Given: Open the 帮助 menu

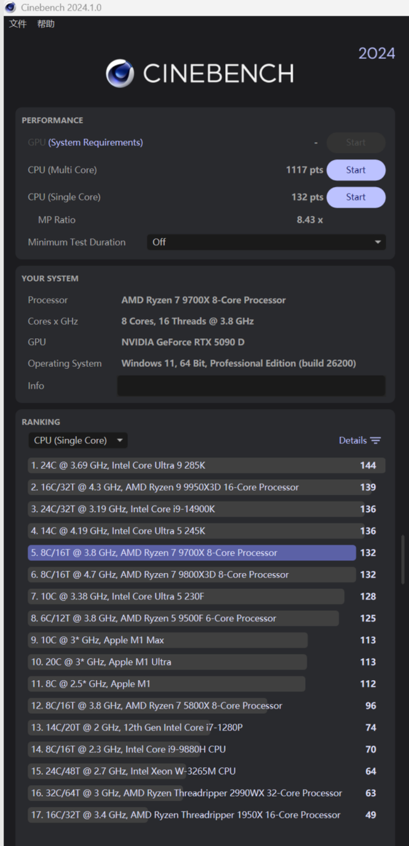Looking at the screenshot, I should click(46, 24).
